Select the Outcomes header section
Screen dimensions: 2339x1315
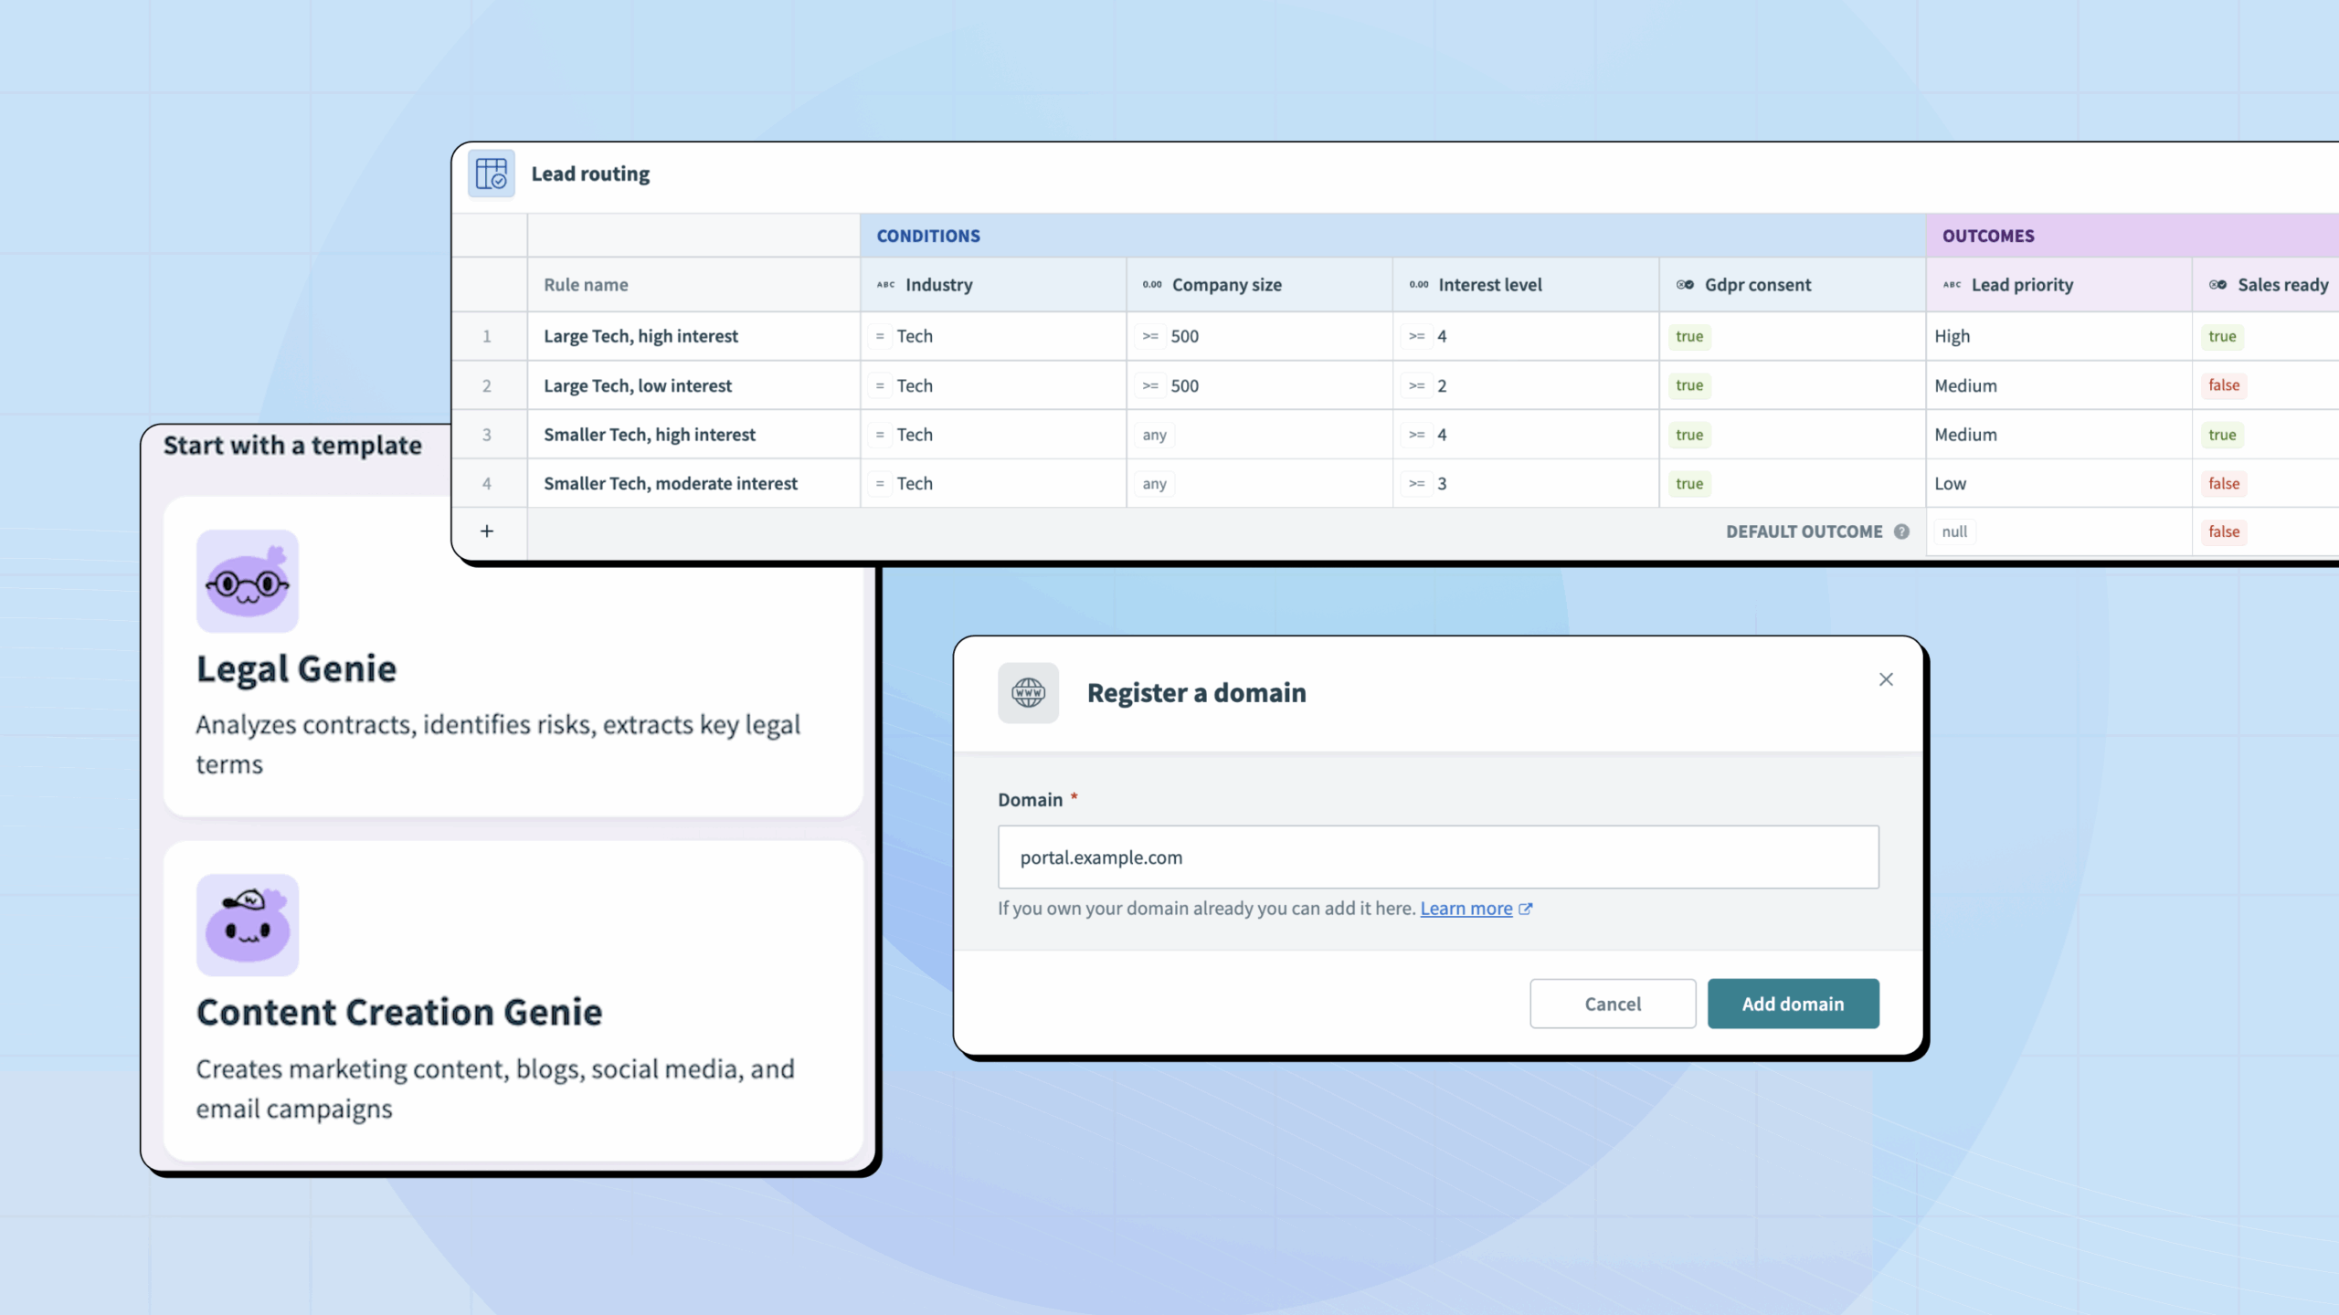click(1988, 236)
